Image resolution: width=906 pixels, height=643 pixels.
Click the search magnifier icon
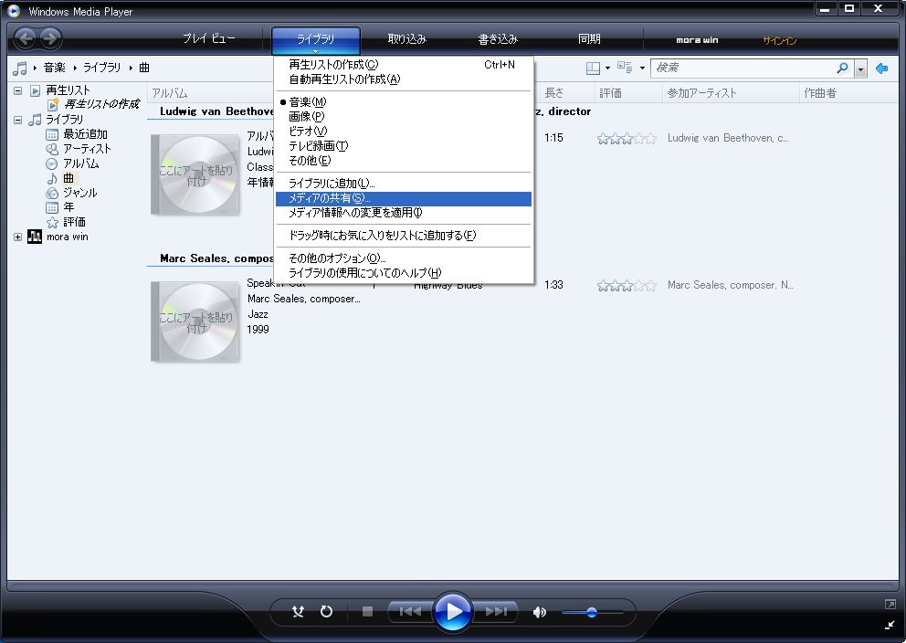click(842, 69)
